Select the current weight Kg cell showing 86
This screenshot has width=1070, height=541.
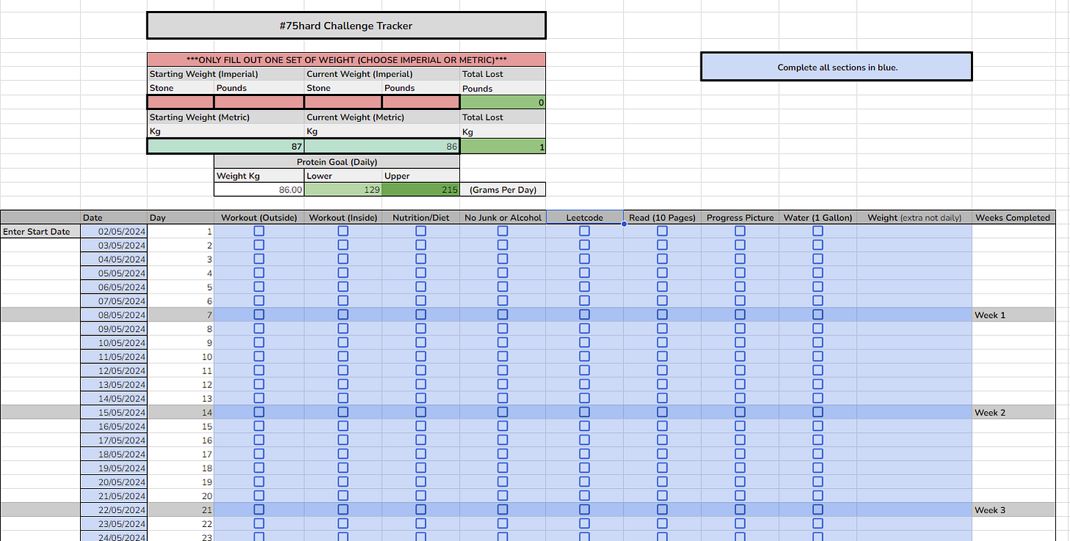[382, 146]
